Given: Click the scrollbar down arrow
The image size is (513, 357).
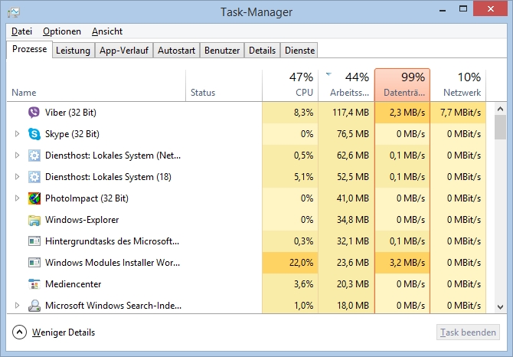Looking at the screenshot, I should coord(500,307).
